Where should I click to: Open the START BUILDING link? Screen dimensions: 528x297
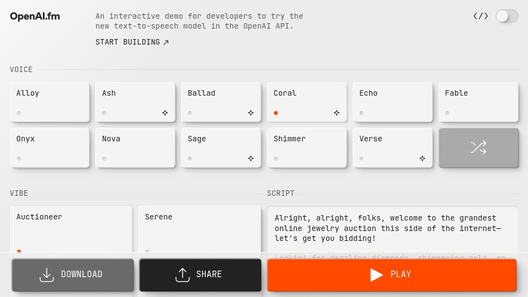point(132,42)
